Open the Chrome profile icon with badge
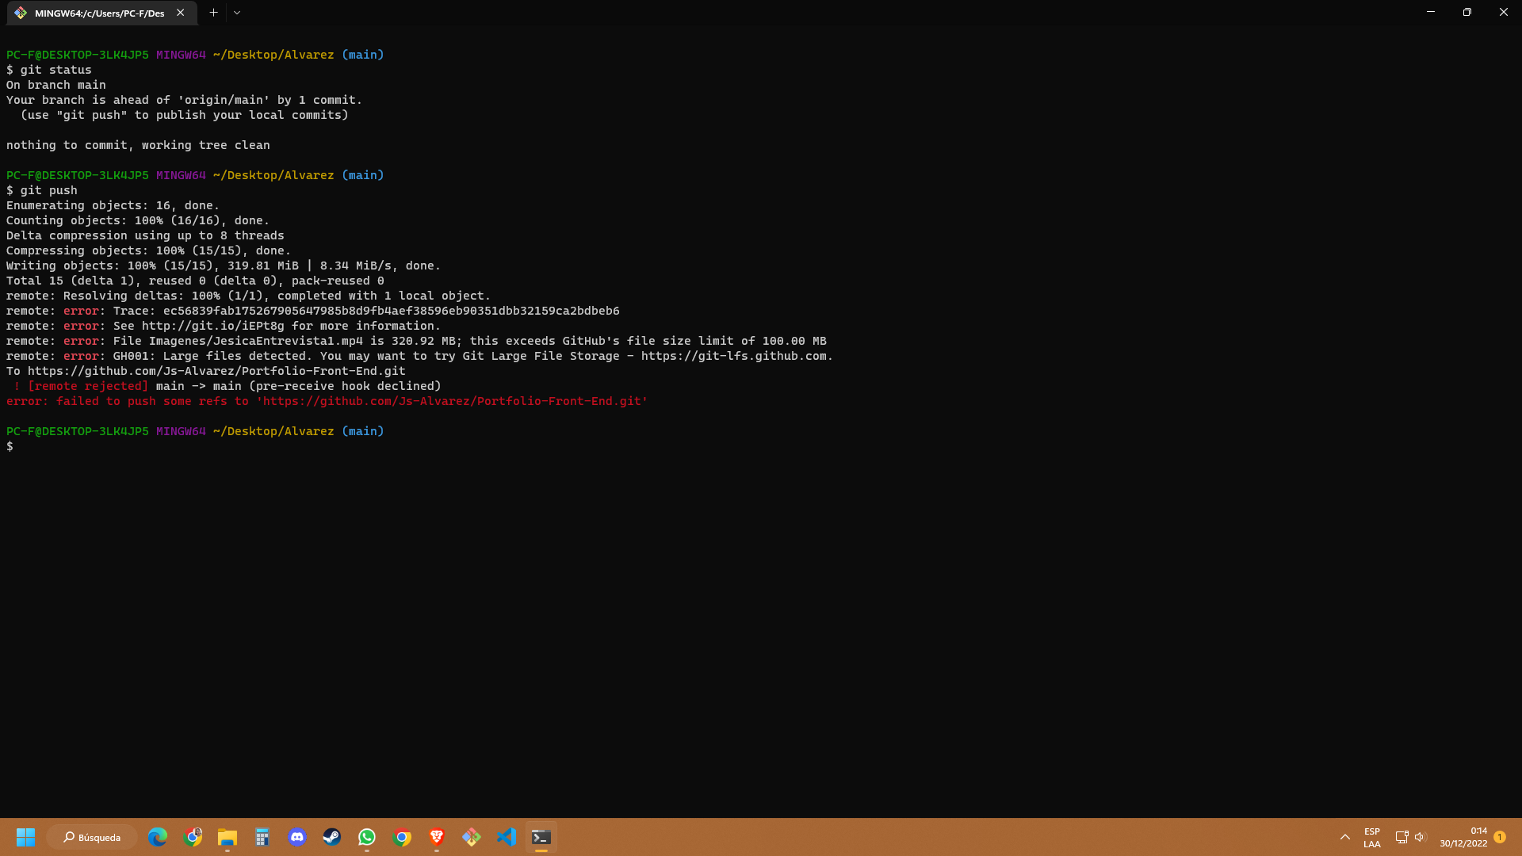The height and width of the screenshot is (856, 1522). [193, 837]
